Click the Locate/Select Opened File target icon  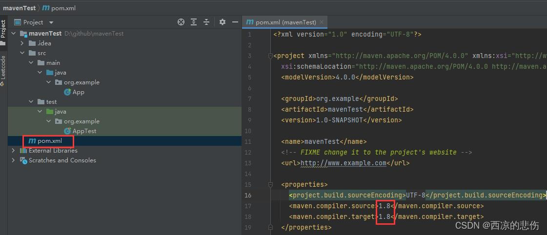coord(181,22)
